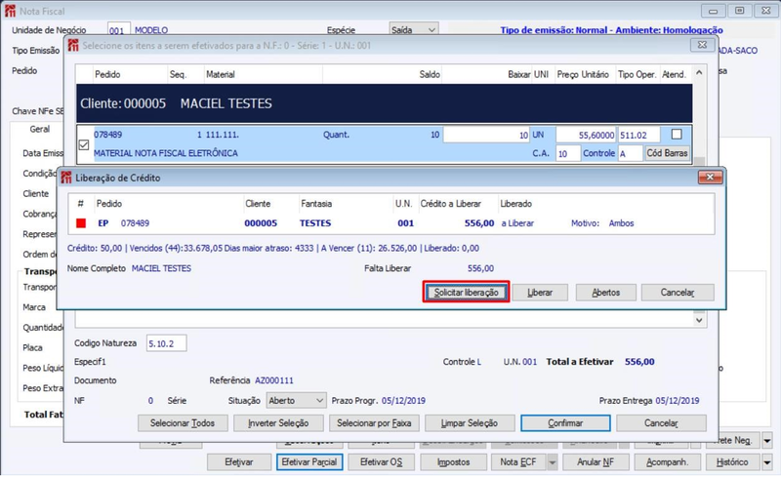The height and width of the screenshot is (478, 781).
Task: Uncheck the order 078489 checkbox
Action: pyautogui.click(x=84, y=145)
